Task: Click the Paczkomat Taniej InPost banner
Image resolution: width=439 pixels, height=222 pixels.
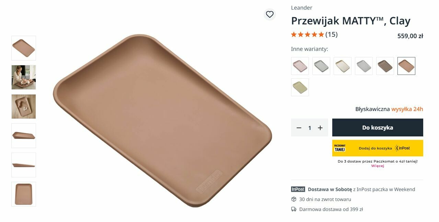Action: coord(378,148)
